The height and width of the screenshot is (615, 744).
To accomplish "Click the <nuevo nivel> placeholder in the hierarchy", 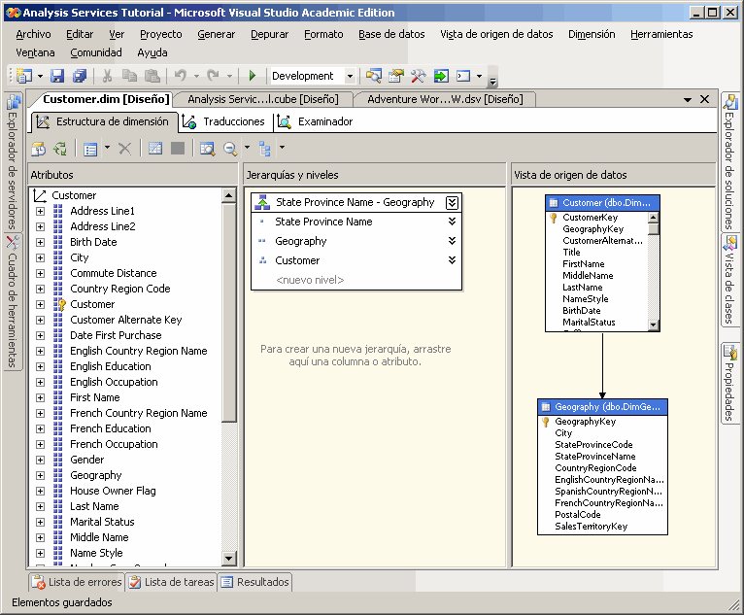I will [x=310, y=280].
